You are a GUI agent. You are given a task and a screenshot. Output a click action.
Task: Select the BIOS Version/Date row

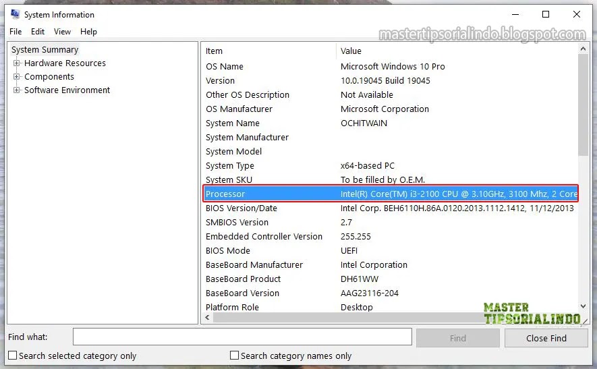(390, 208)
